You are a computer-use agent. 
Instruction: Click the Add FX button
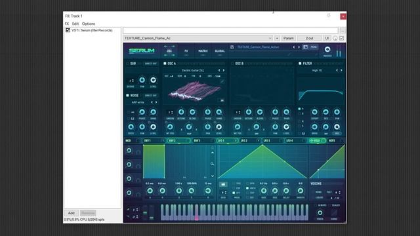click(72, 213)
